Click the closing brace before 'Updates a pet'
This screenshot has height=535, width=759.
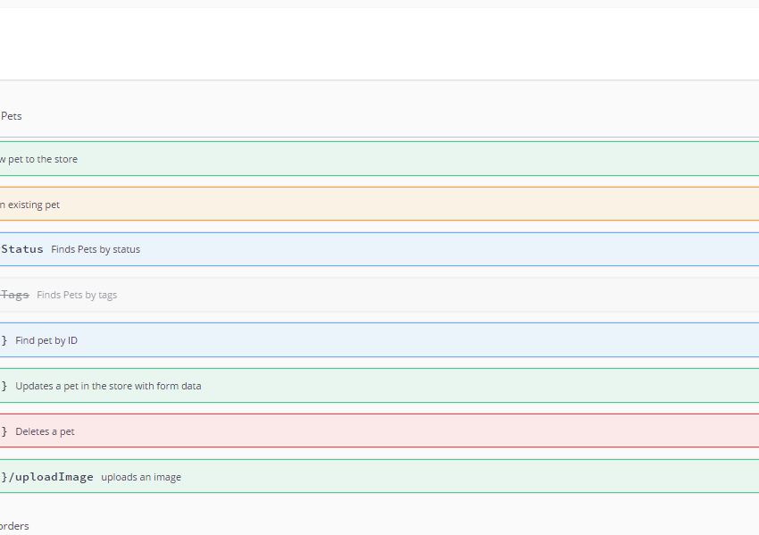click(4, 386)
